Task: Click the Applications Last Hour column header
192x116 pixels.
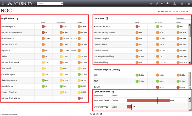Action: pyautogui.click(x=61, y=22)
